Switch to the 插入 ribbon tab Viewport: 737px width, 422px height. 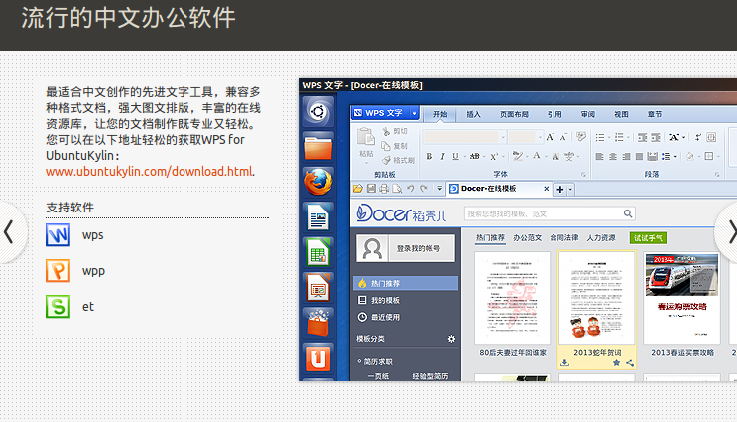[x=473, y=114]
